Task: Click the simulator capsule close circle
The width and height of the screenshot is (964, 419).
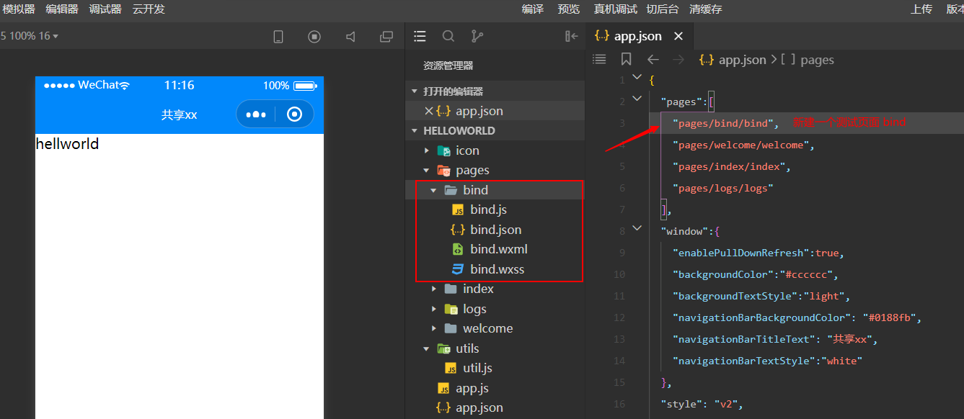Action: pyautogui.click(x=294, y=114)
